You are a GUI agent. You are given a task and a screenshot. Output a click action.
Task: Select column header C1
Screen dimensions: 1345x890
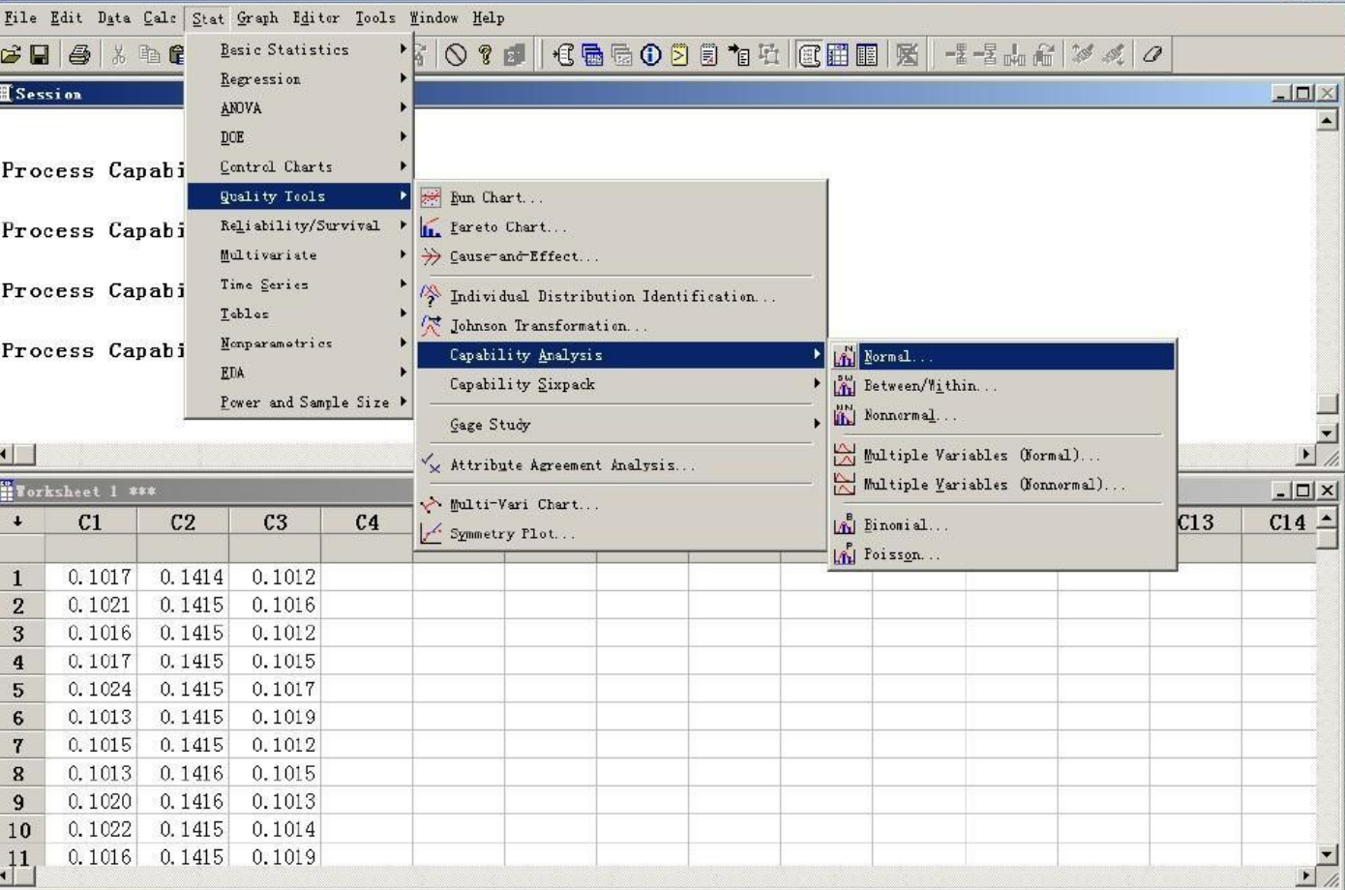[90, 522]
